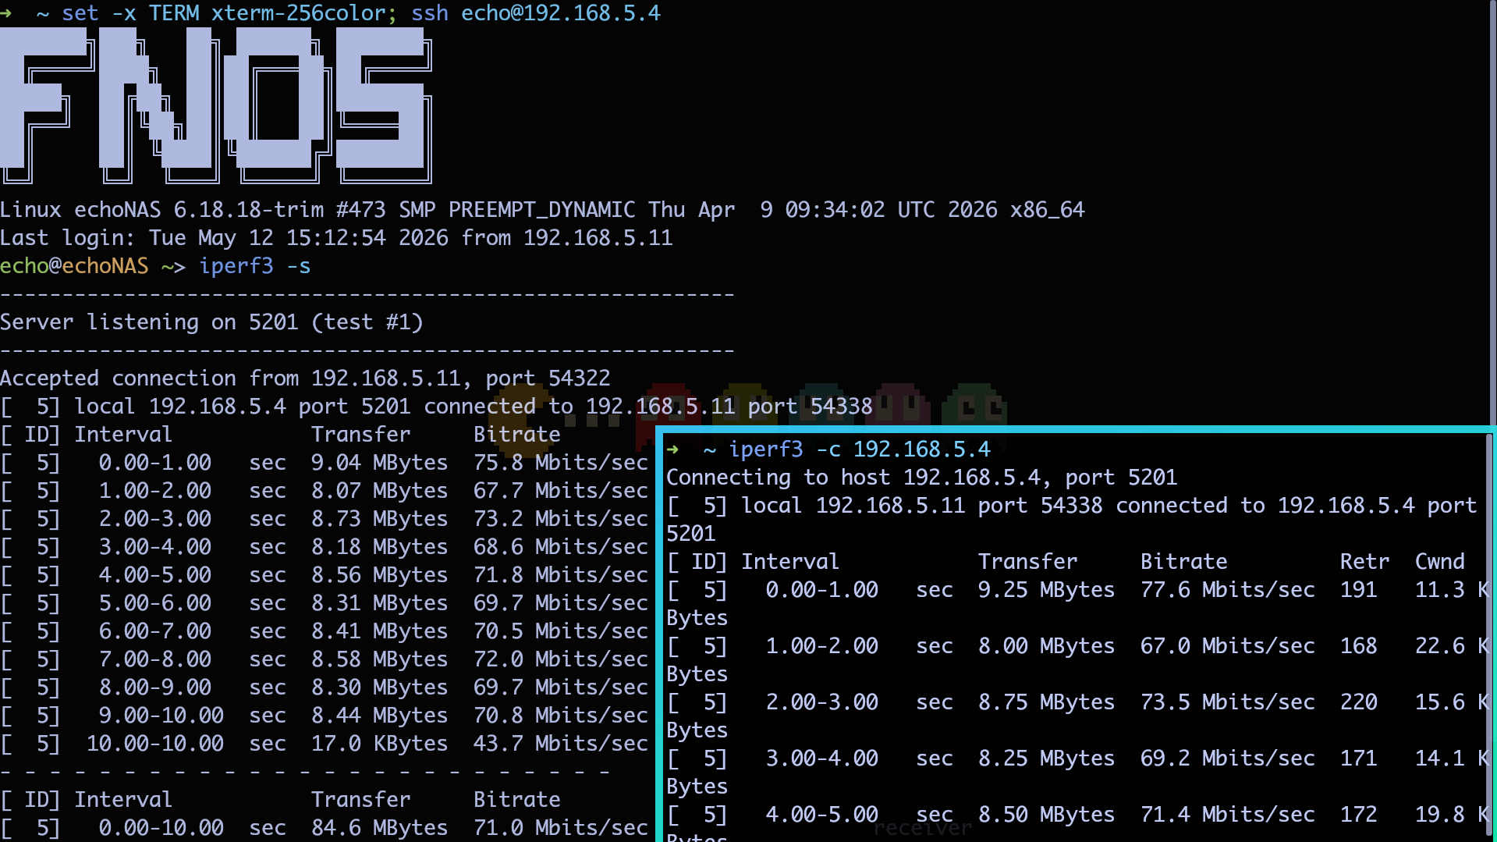This screenshot has height=842, width=1497.
Task: Click the 8.56 MBytes transfer value
Action: pyautogui.click(x=380, y=575)
